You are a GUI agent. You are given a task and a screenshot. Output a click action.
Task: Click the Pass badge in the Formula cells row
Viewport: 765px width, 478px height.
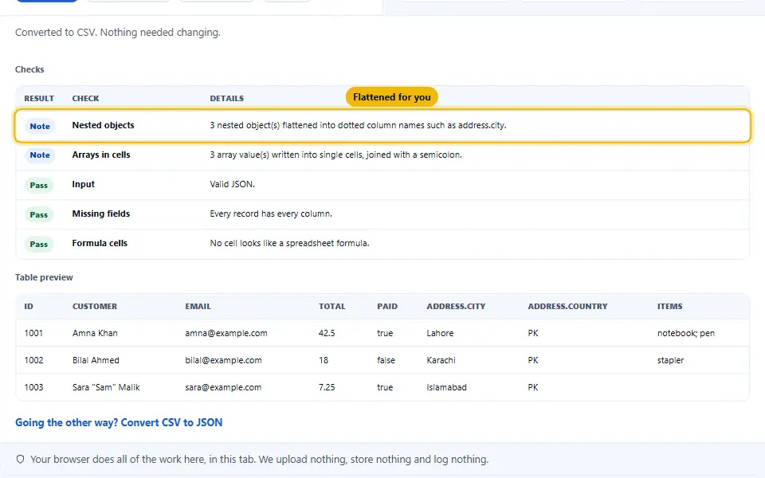pyautogui.click(x=38, y=244)
